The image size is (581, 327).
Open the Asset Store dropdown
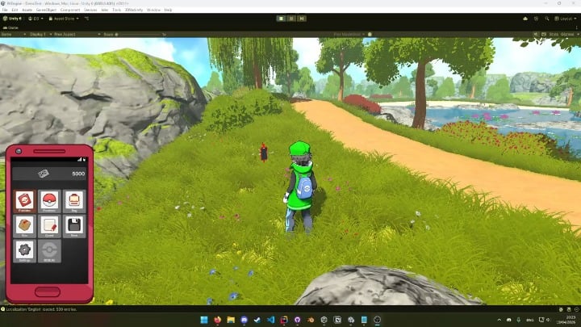[x=64, y=19]
